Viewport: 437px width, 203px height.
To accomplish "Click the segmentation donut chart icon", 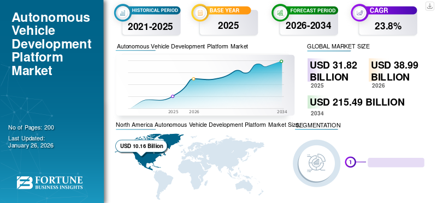I will coord(316,163).
